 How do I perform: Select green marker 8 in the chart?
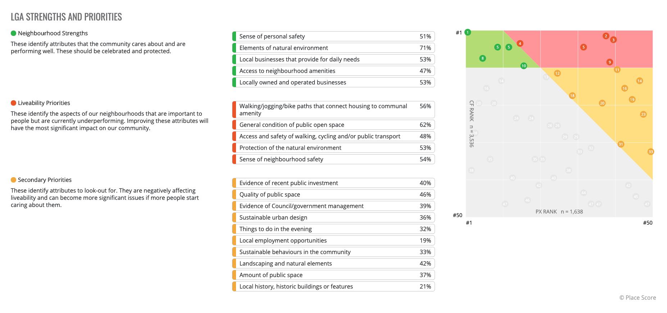[x=482, y=58]
